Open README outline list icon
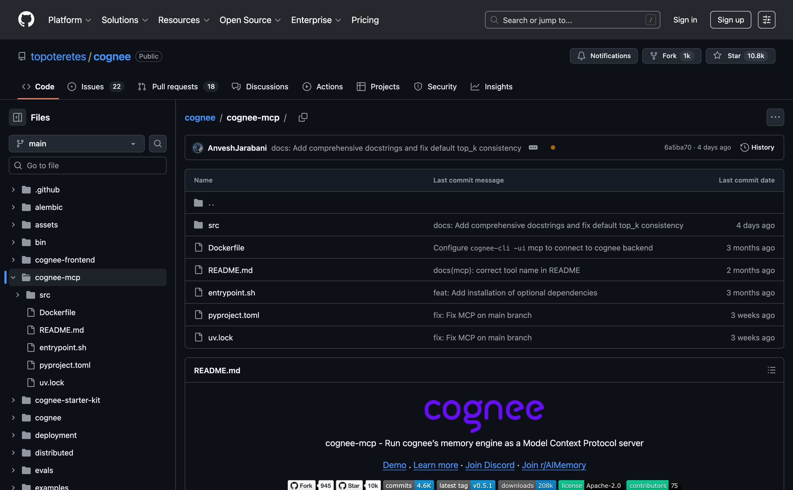This screenshot has height=490, width=793. click(771, 370)
